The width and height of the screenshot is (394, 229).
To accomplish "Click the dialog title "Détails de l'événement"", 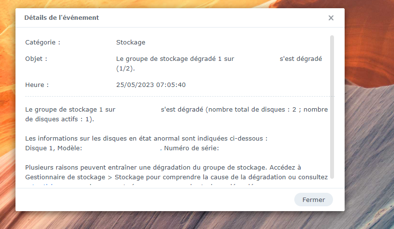I will coord(61,17).
